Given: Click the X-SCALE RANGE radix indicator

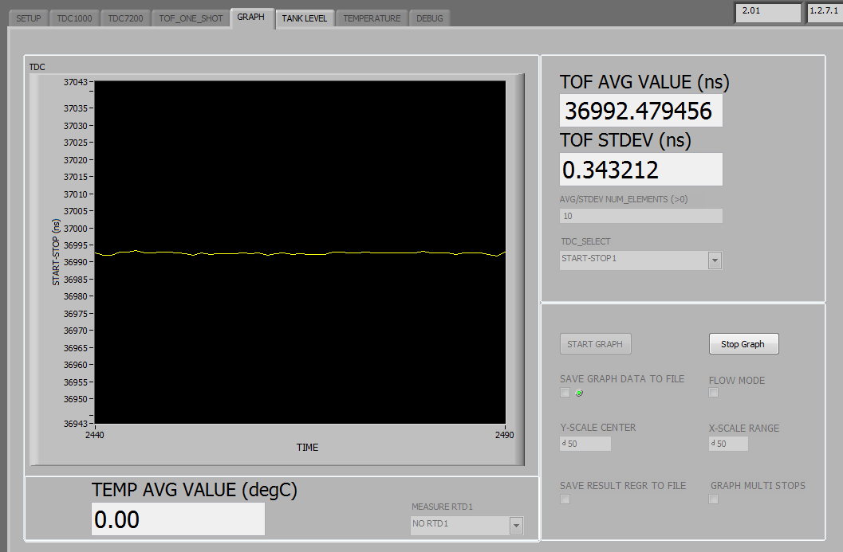Looking at the screenshot, I should pos(713,443).
